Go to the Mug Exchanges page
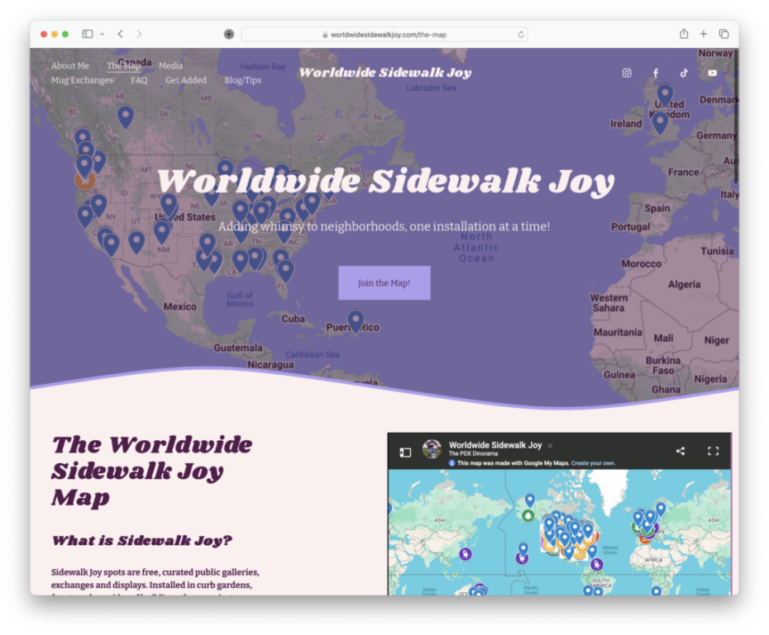The image size is (769, 635). (82, 80)
